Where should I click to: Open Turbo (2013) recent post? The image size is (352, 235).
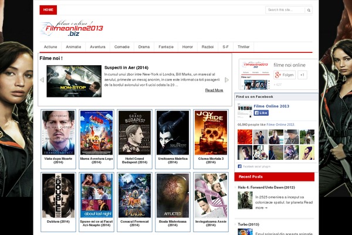tap(249, 224)
